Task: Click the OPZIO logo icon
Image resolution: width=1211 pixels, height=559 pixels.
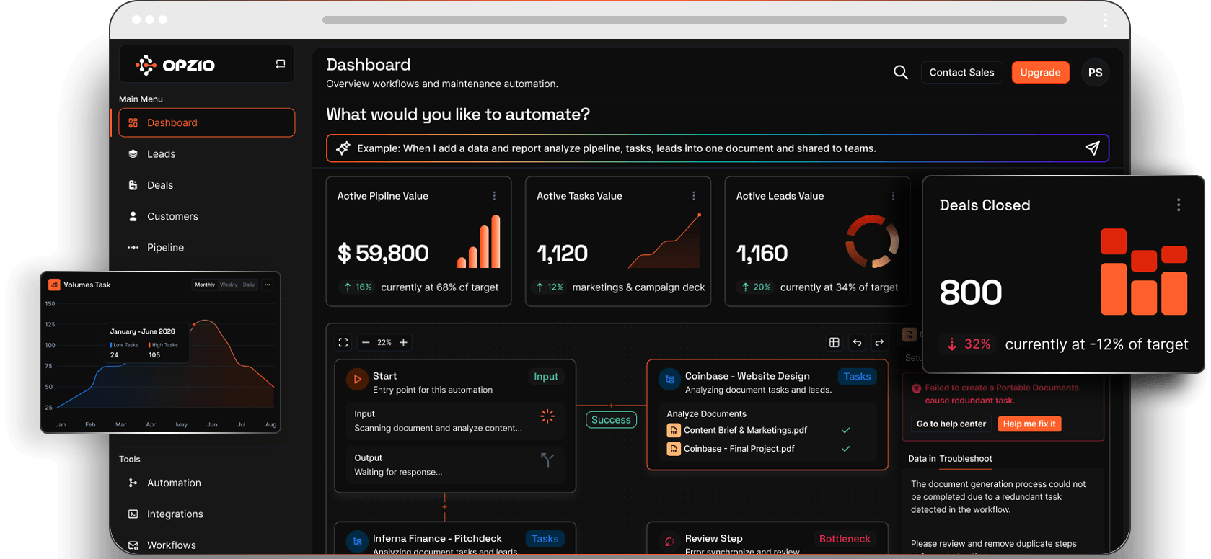Action: 146,65
